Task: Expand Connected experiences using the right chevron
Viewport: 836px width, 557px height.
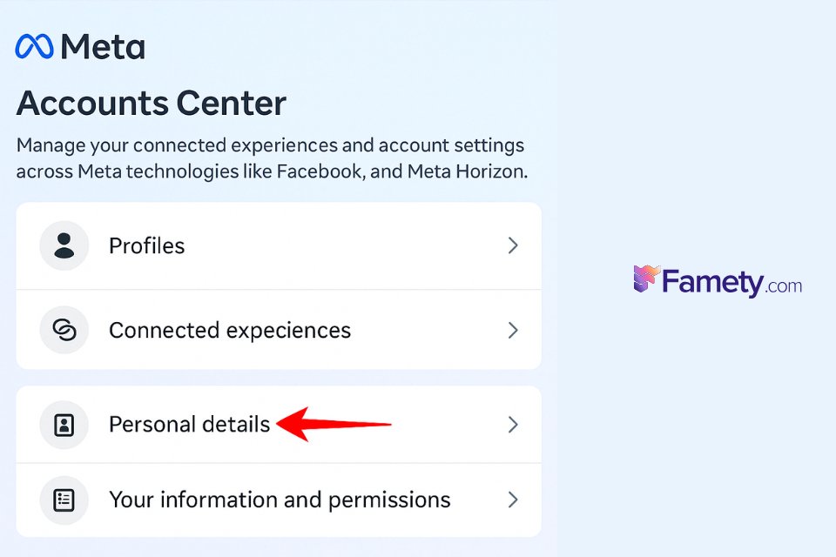Action: 513,330
